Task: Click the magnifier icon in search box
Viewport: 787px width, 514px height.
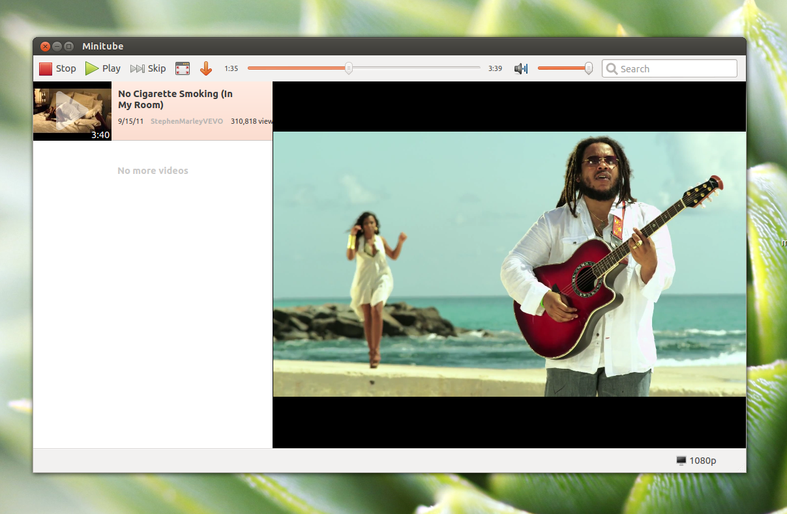Action: pos(612,68)
